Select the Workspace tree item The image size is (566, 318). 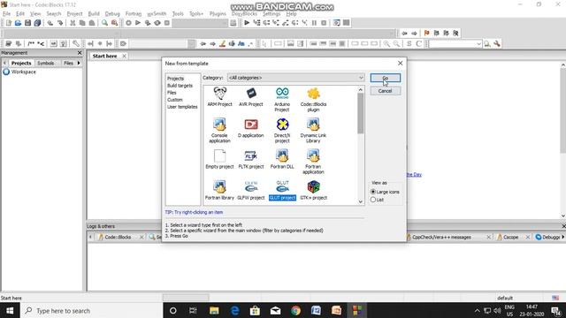point(24,72)
